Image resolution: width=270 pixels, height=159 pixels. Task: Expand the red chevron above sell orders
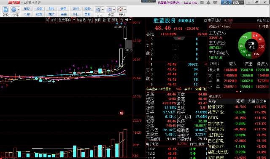(179, 38)
